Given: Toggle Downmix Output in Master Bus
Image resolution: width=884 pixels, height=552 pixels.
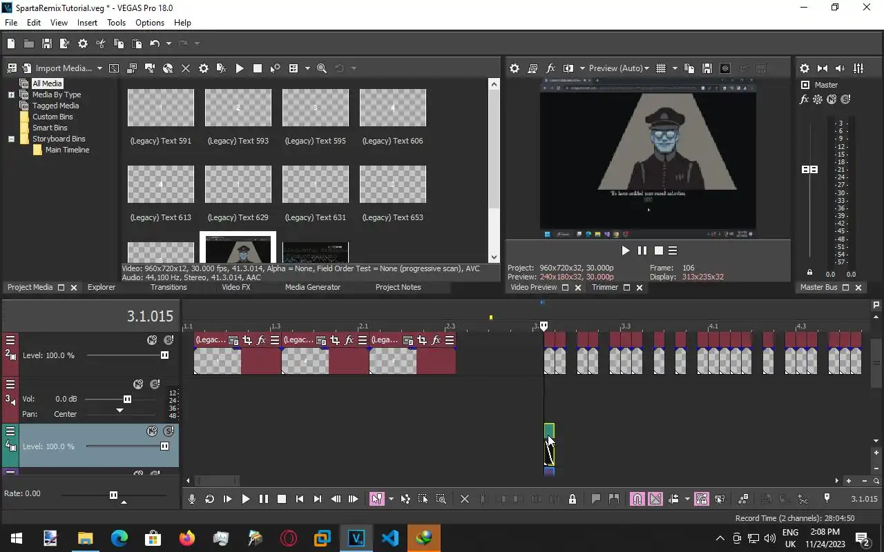Looking at the screenshot, I should (x=823, y=68).
